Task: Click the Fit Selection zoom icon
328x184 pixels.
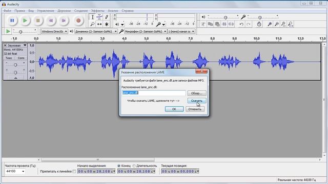Action: coord(283,24)
